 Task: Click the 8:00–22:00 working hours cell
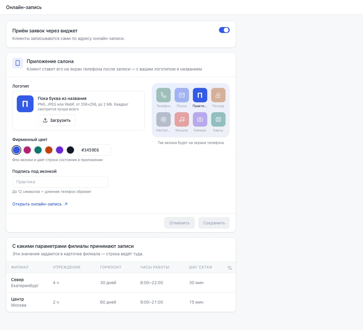click(x=152, y=283)
